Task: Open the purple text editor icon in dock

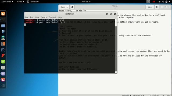Action: click(3, 74)
